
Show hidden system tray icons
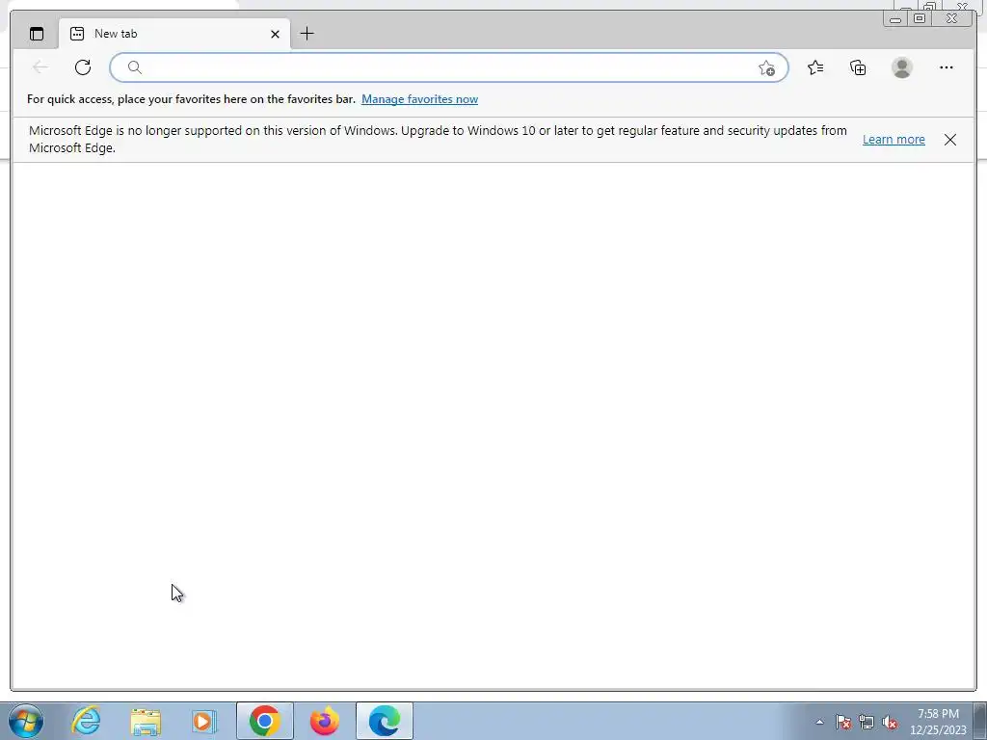[x=819, y=722]
